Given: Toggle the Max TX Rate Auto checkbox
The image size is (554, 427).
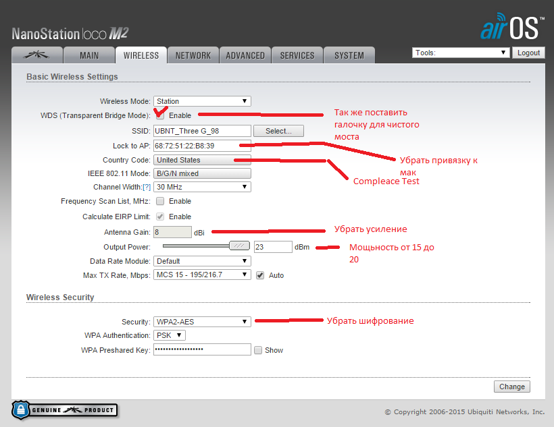Looking at the screenshot, I should [x=260, y=275].
